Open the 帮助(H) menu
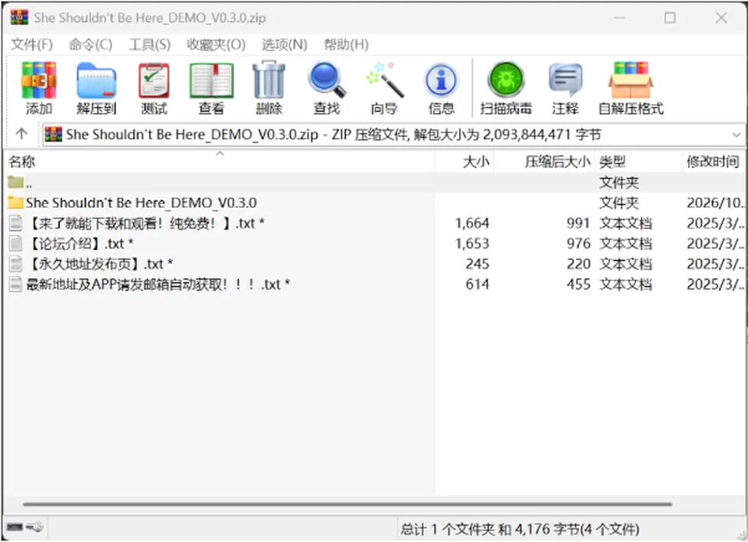 point(346,44)
